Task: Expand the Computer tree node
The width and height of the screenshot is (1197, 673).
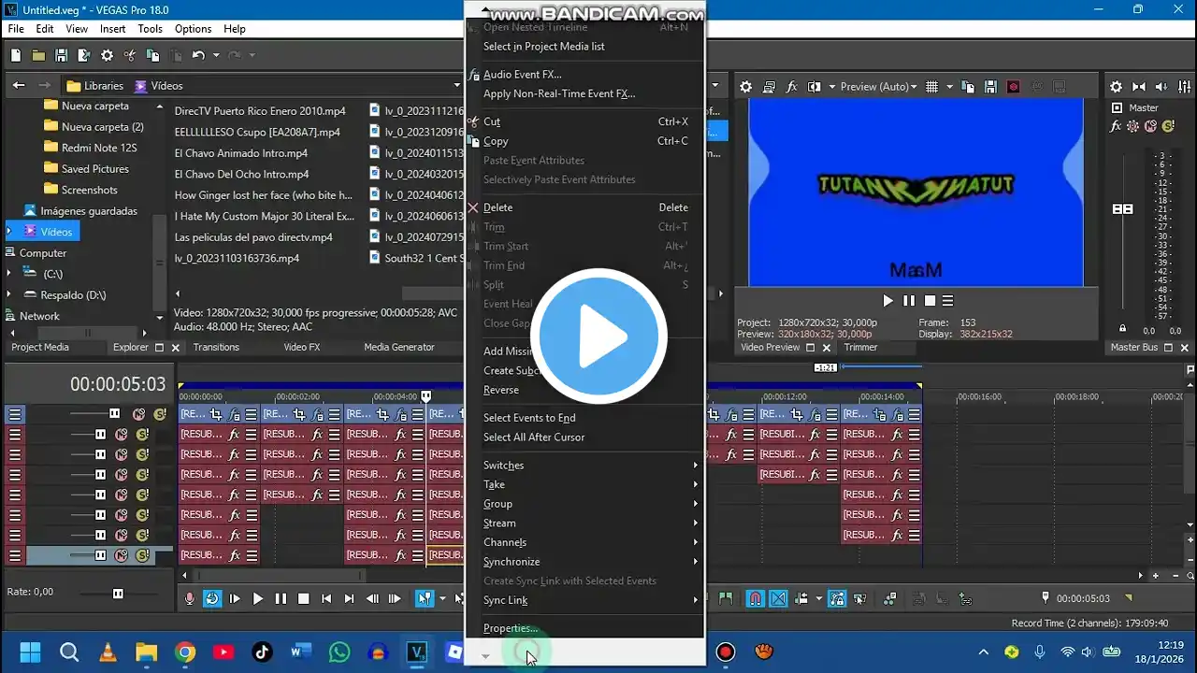Action: click(x=9, y=253)
